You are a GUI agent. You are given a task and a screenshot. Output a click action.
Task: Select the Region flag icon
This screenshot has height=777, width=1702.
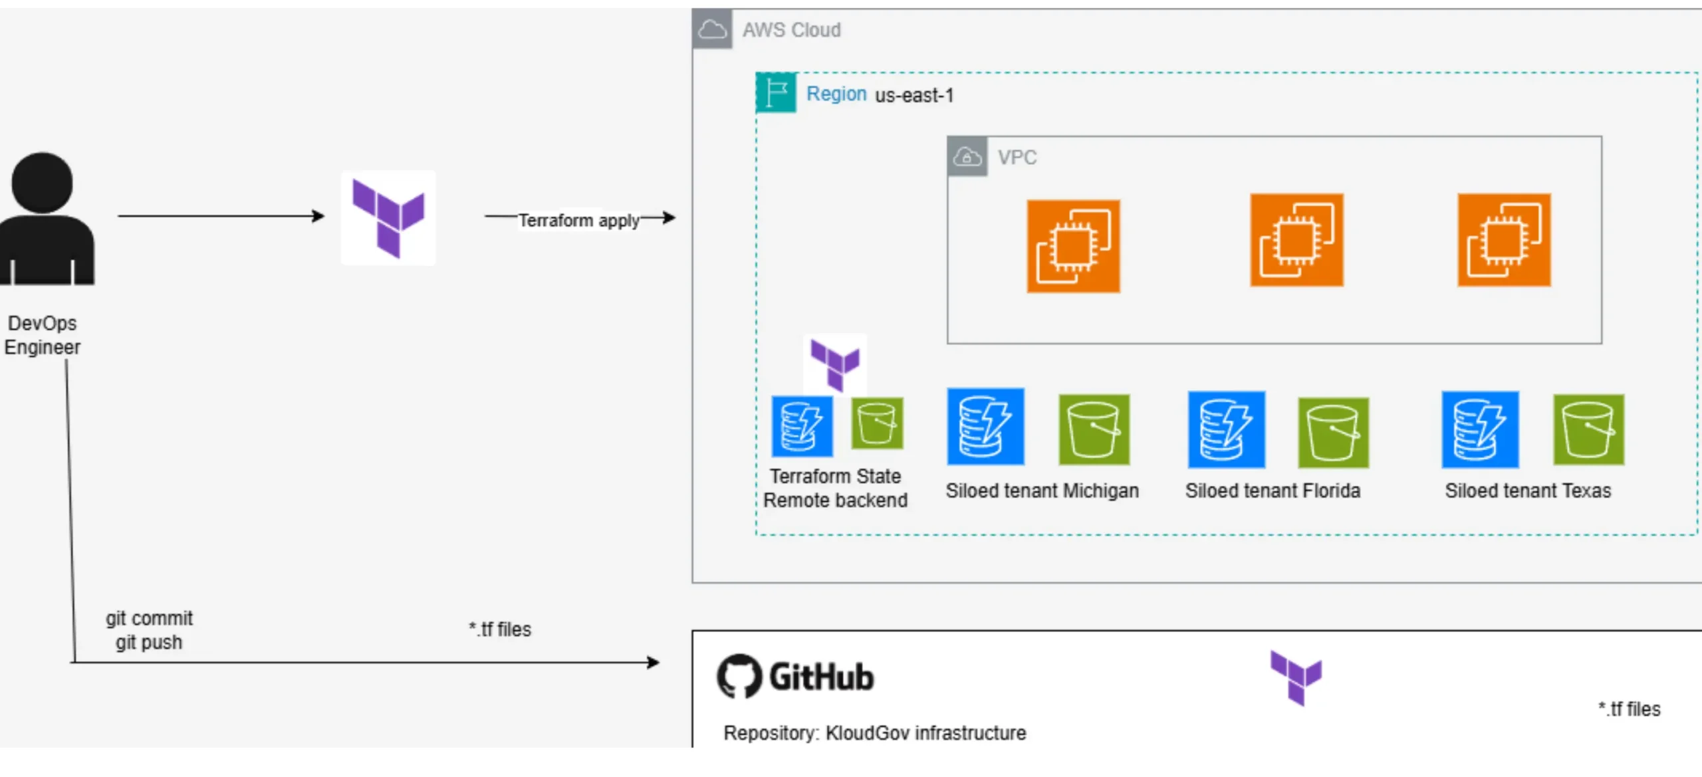tap(776, 92)
